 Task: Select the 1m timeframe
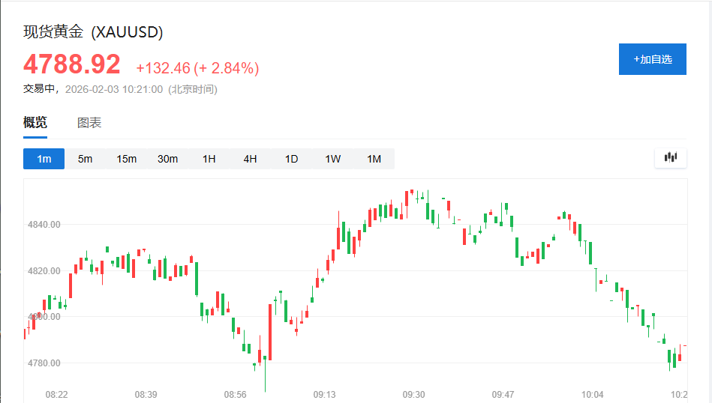[44, 159]
